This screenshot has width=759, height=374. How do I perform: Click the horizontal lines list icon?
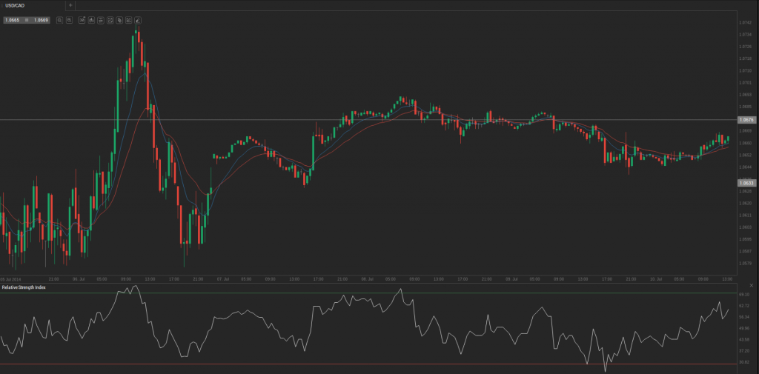click(x=100, y=20)
